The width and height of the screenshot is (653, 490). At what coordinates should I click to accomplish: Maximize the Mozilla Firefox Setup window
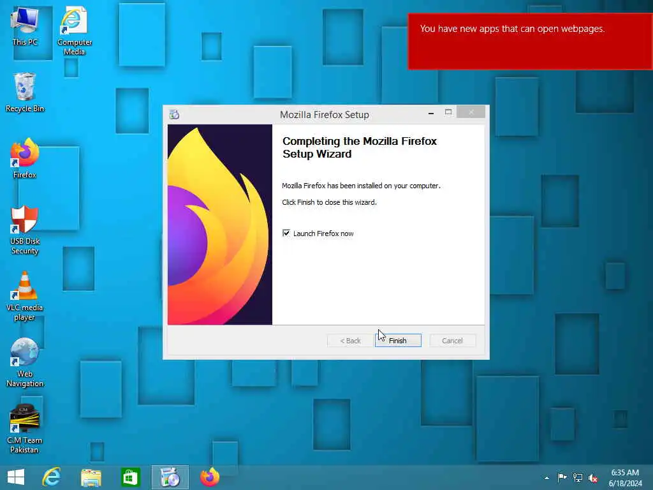(448, 112)
